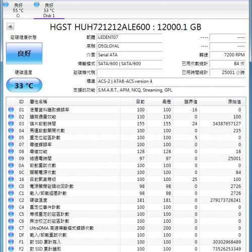The height and width of the screenshot is (252, 252).
Task: Click the serial number field D5GLGVAL
Action: tap(130, 46)
